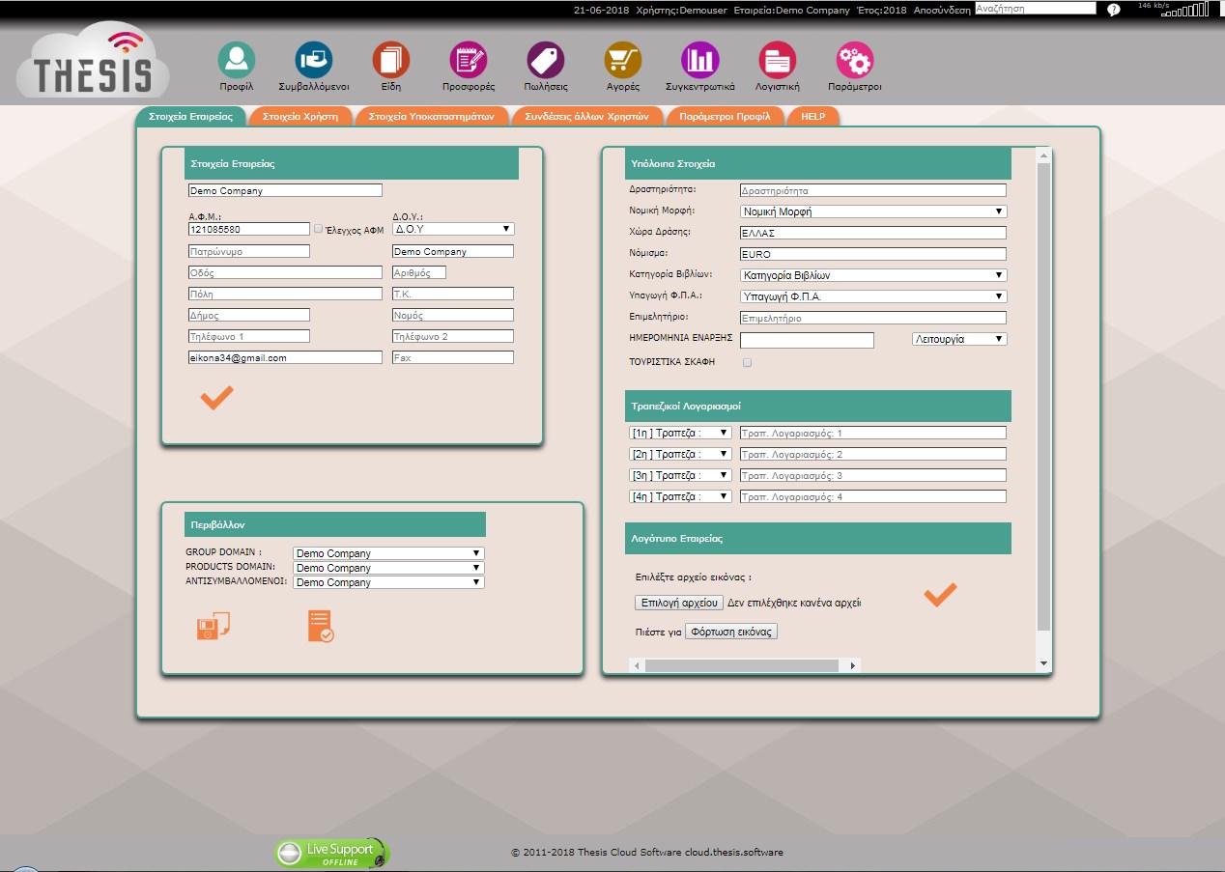This screenshot has height=872, width=1225.
Task: Open the Είδη items icon
Action: pyautogui.click(x=390, y=60)
